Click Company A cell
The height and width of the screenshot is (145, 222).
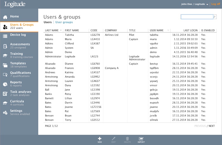click(x=112, y=68)
